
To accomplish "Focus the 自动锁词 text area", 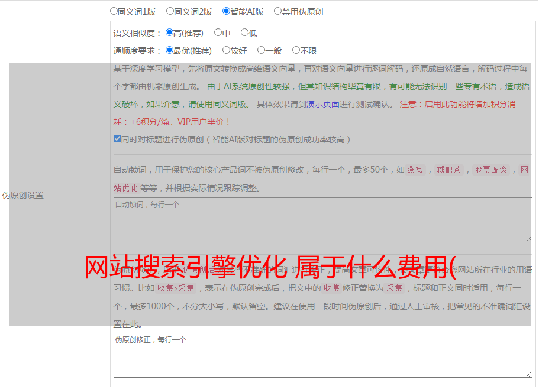I will point(322,219).
